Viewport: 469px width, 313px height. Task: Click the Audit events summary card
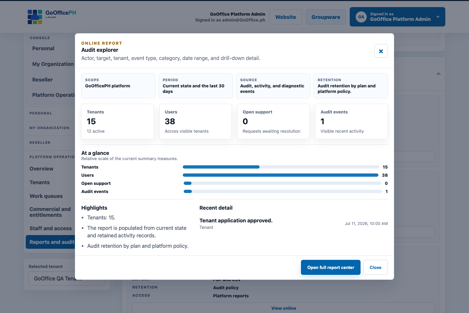(351, 121)
